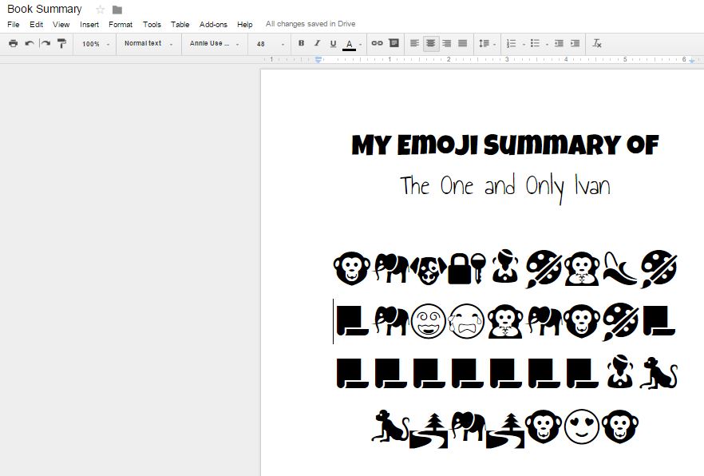The height and width of the screenshot is (476, 704).
Task: Open the File menu
Action: point(13,24)
